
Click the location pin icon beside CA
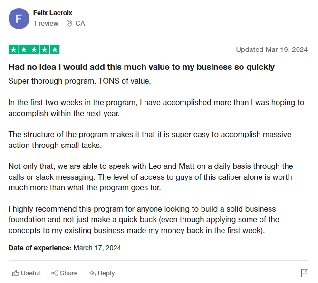click(x=69, y=23)
